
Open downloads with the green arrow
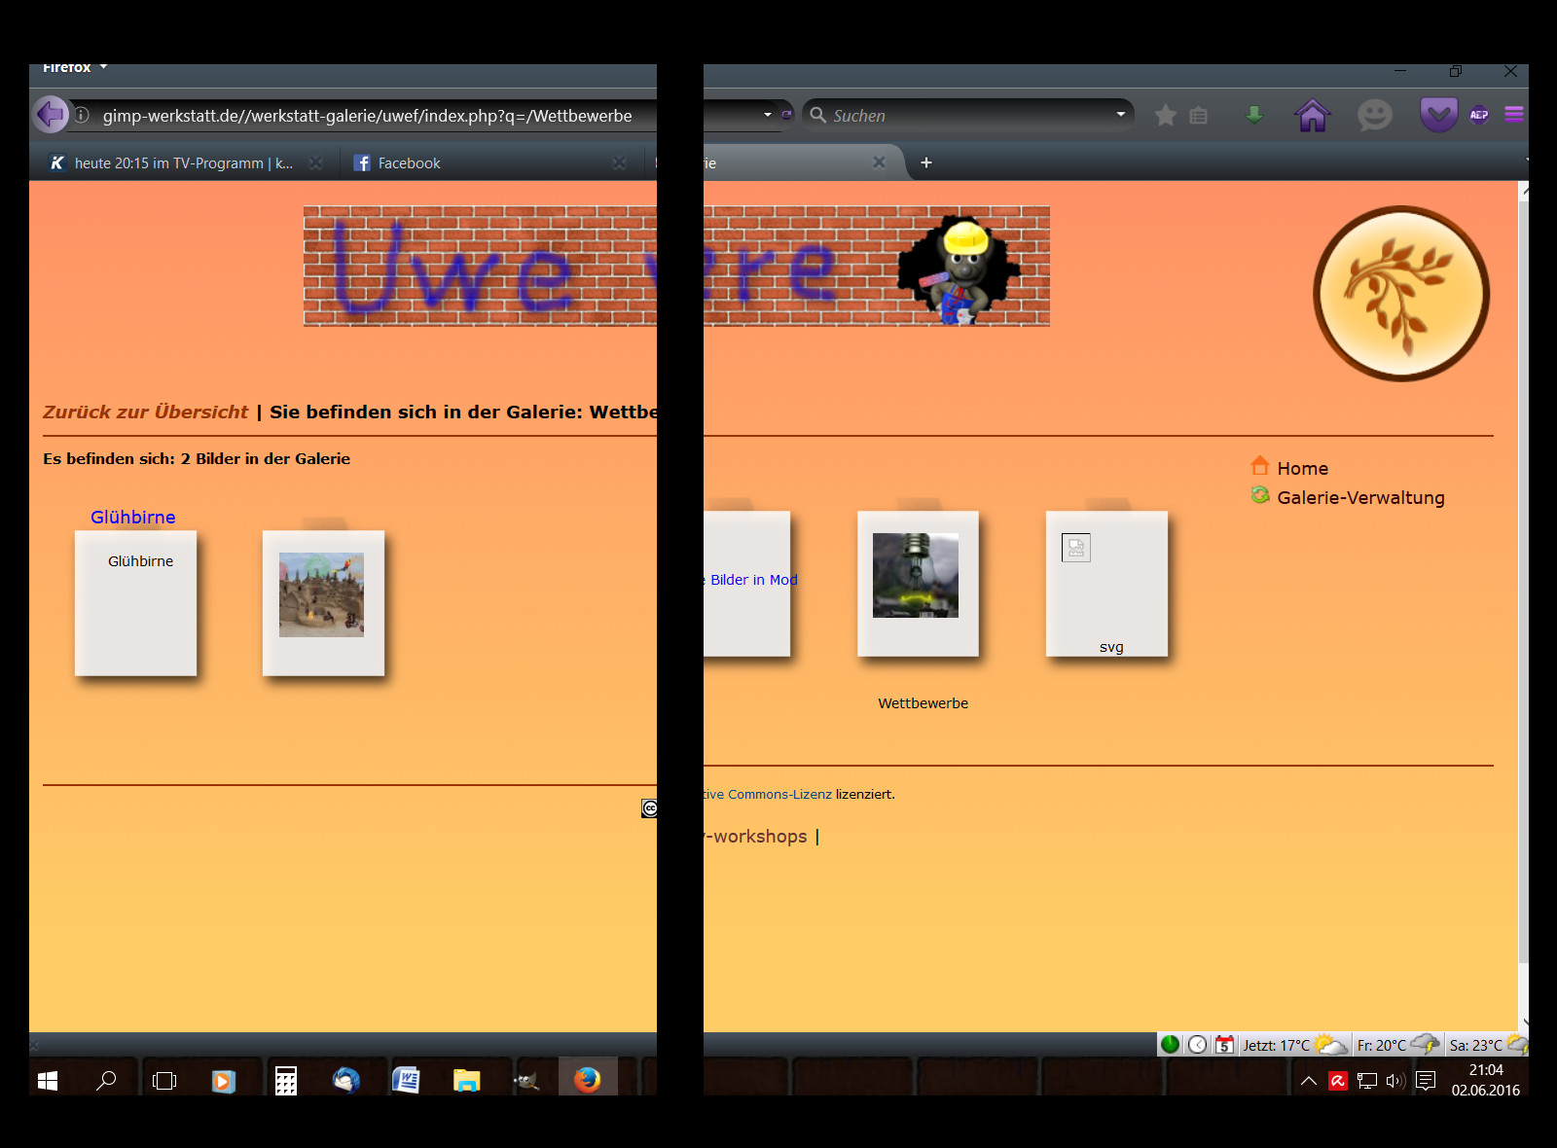pos(1254,115)
